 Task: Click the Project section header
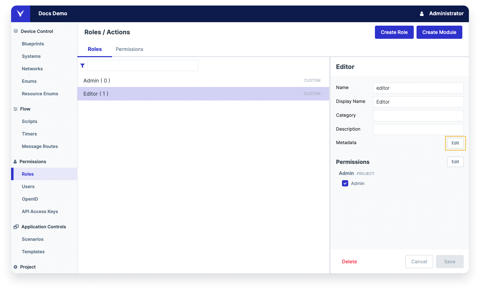tap(28, 267)
